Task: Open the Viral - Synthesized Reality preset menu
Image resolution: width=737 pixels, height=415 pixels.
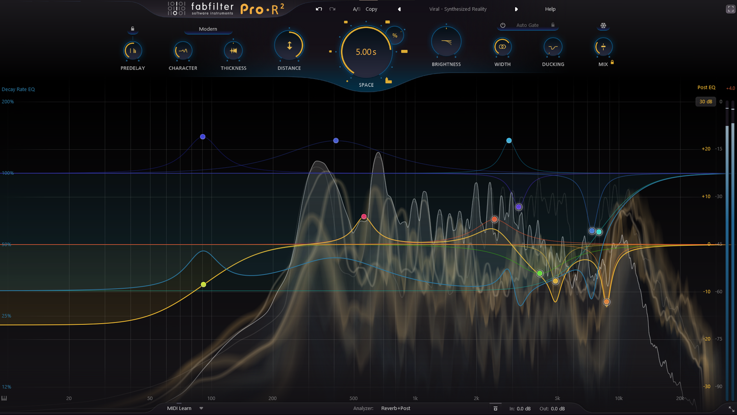Action: click(458, 9)
